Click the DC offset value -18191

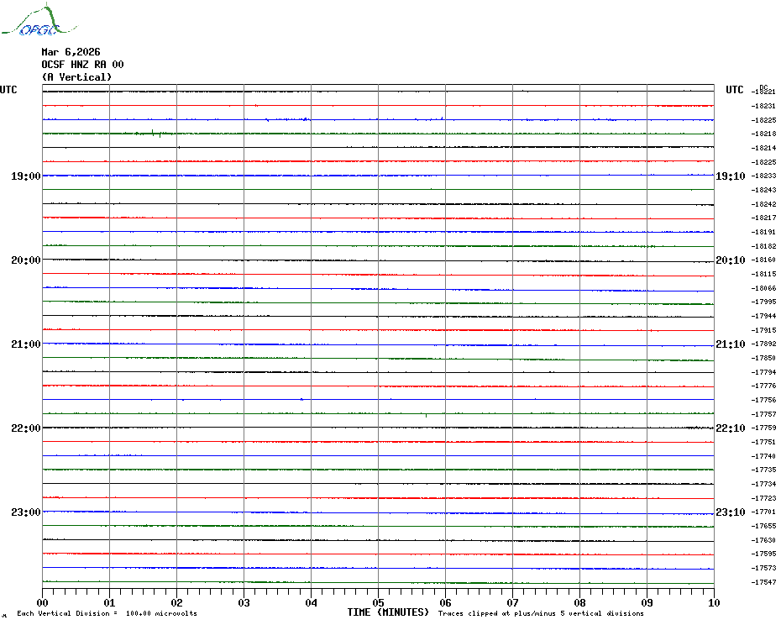(763, 232)
